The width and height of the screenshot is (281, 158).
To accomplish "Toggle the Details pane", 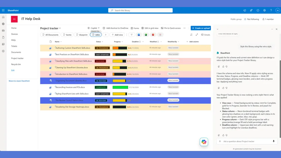I will point(205,35).
